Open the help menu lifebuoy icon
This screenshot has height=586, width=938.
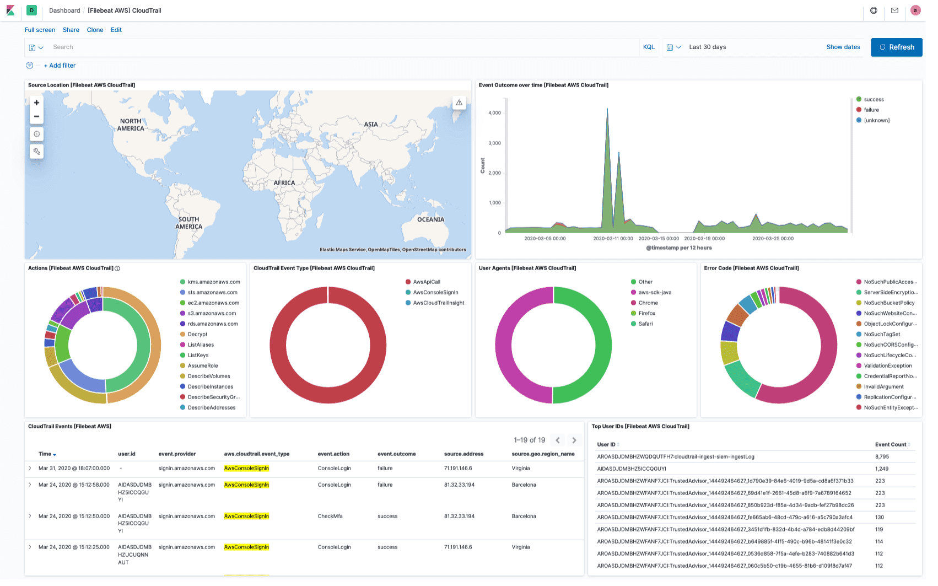[x=874, y=10]
